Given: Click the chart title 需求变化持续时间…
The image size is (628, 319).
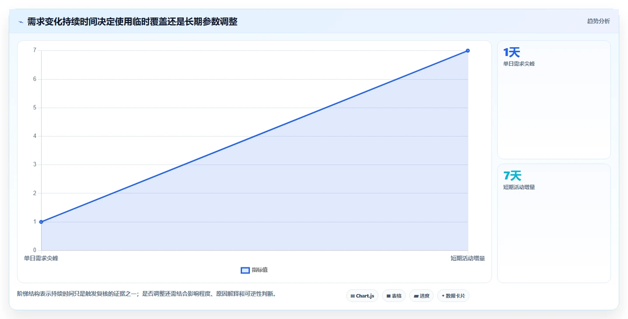Looking at the screenshot, I should tap(132, 21).
